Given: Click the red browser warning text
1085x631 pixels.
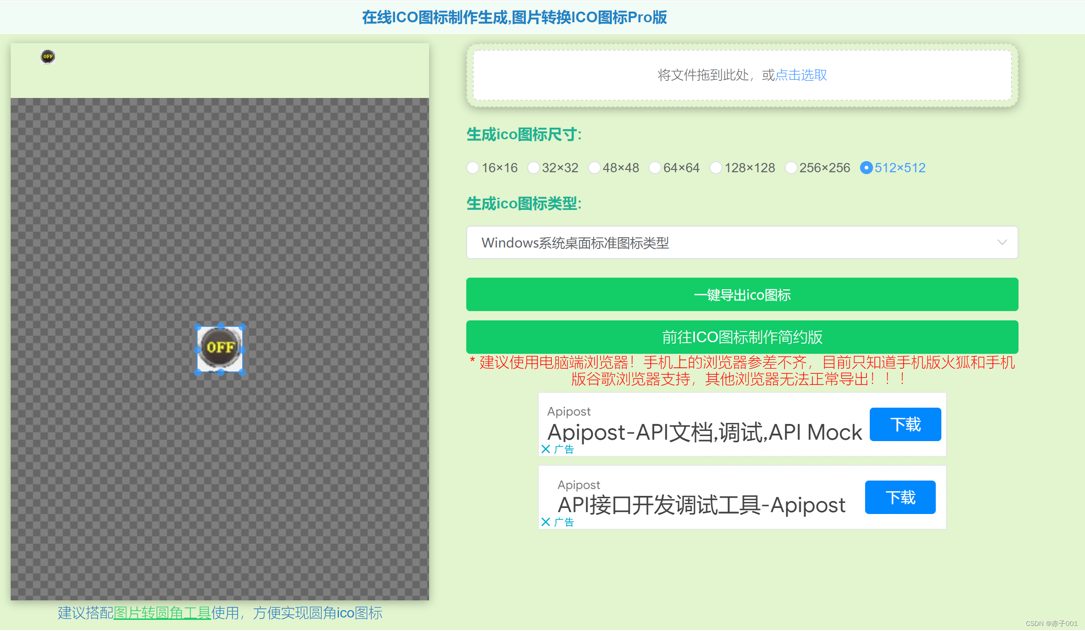Looking at the screenshot, I should point(742,371).
